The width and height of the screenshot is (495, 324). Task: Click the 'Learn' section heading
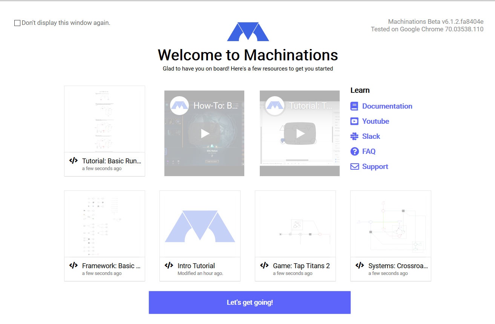click(360, 90)
